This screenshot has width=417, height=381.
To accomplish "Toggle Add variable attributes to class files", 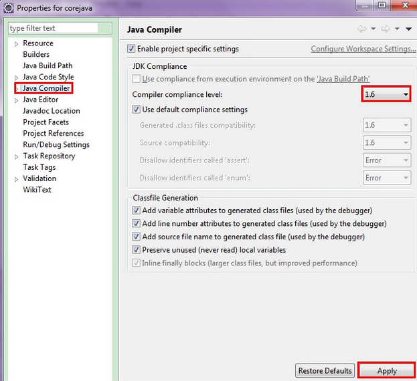I will tap(136, 211).
